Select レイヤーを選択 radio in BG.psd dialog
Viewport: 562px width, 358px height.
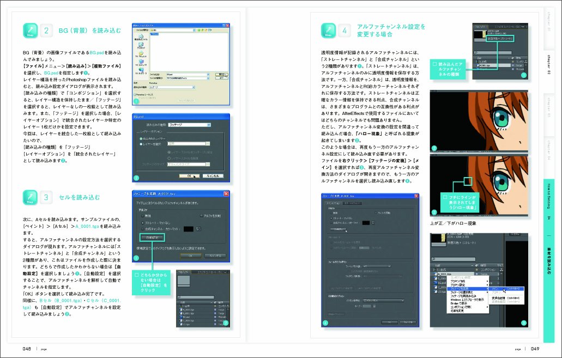pos(141,144)
